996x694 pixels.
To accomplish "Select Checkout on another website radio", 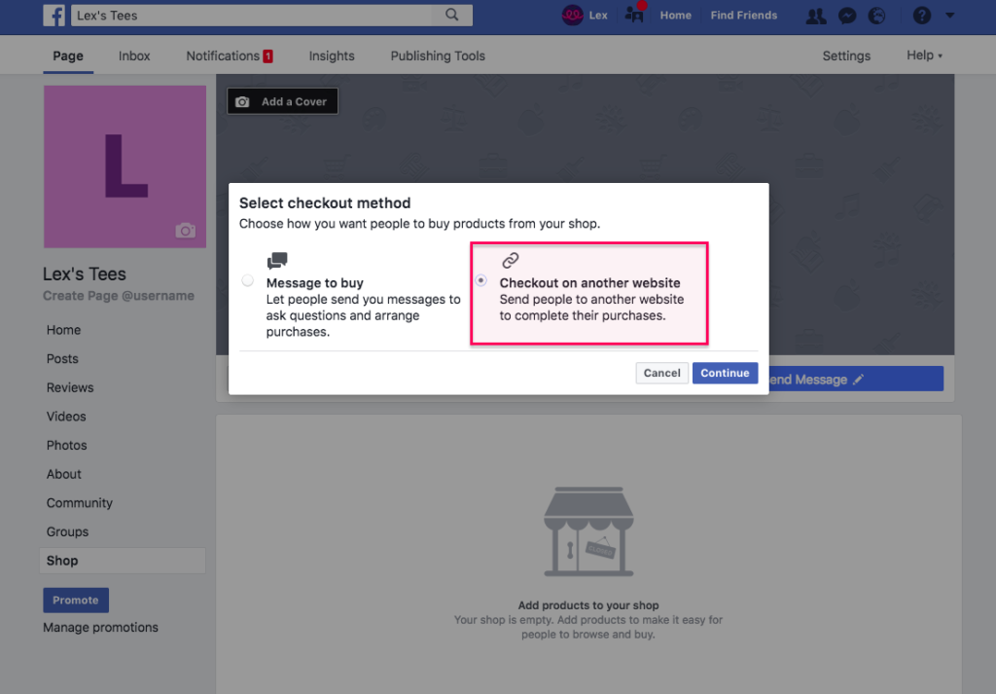I will tap(481, 280).
